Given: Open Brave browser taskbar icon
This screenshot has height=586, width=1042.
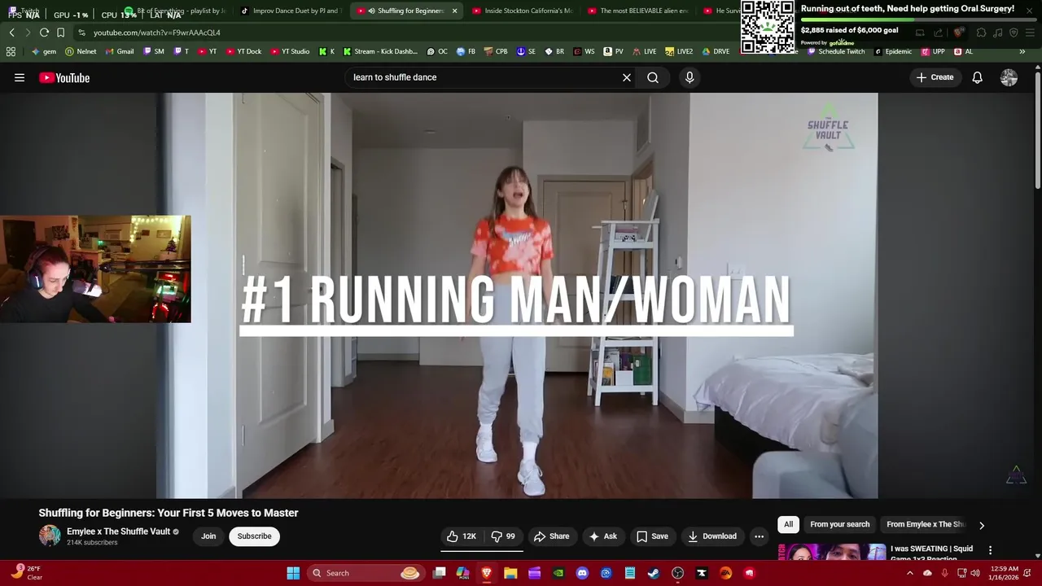Looking at the screenshot, I should tap(487, 573).
